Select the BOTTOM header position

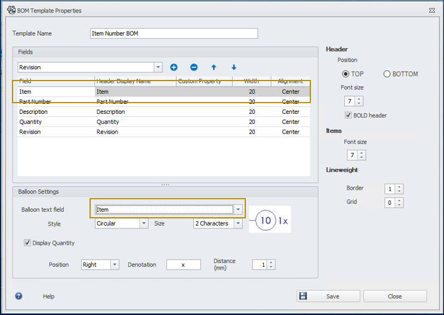pyautogui.click(x=387, y=74)
